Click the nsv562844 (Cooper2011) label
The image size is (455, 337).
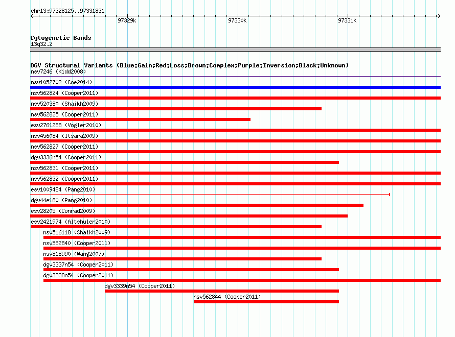pyautogui.click(x=227, y=297)
